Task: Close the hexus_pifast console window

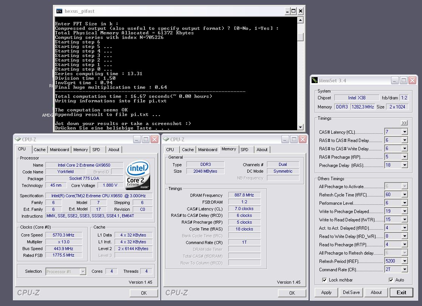Action: click(x=301, y=11)
